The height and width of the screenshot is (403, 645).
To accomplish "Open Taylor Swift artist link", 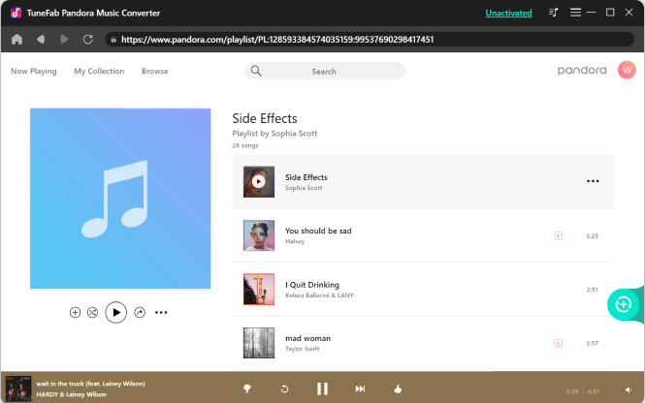I will pos(303,349).
